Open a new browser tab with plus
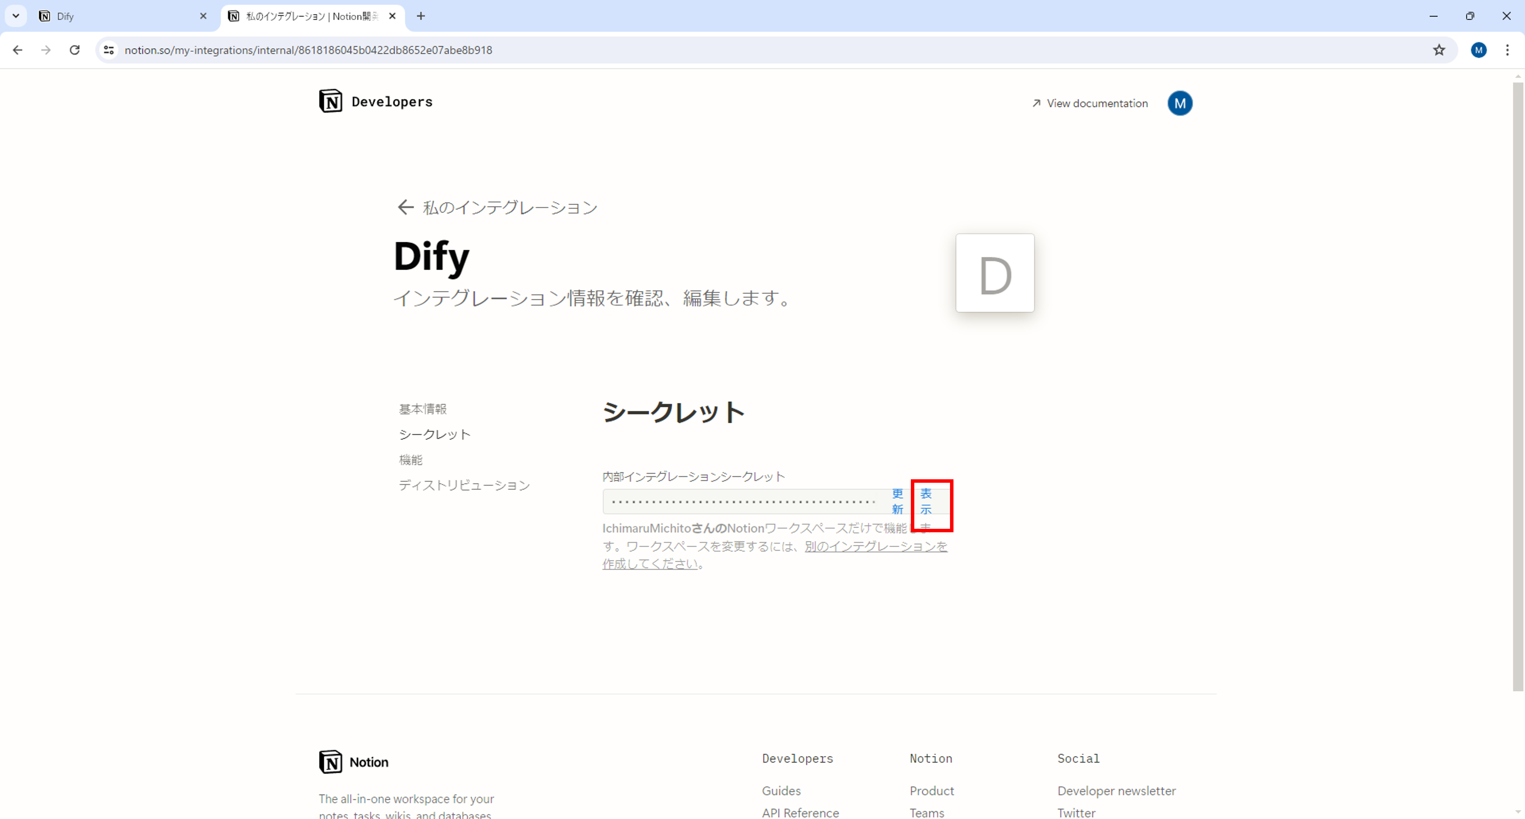 [x=421, y=16]
